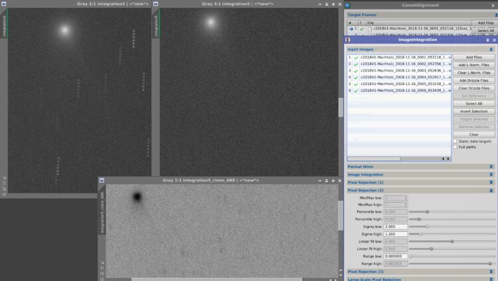Toggle green checkmark of input image 3
This screenshot has height=281, width=498.
(356, 71)
